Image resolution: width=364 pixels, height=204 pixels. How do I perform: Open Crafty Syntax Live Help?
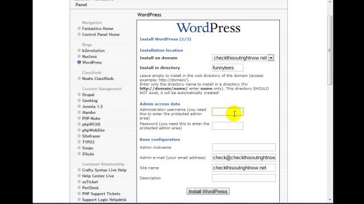pos(104,170)
